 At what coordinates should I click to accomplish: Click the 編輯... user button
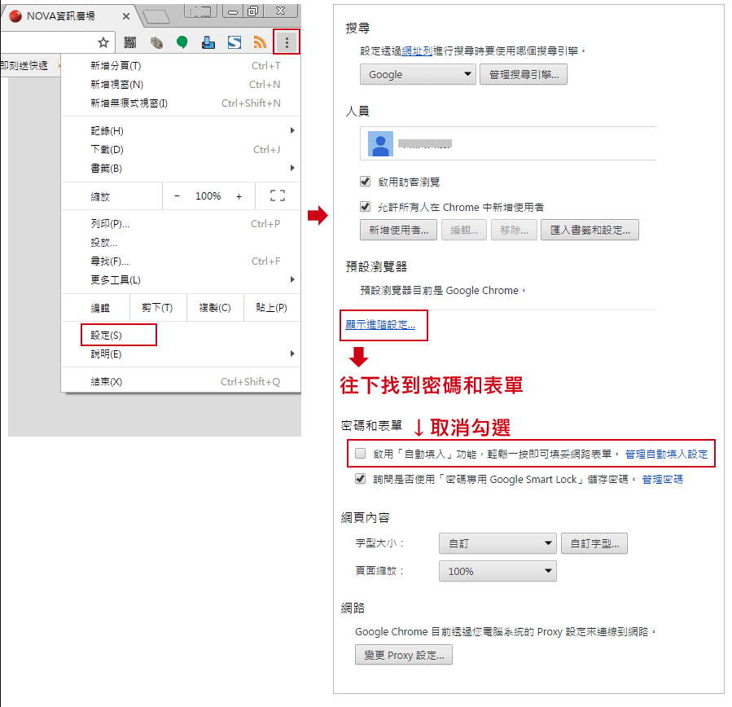[464, 231]
